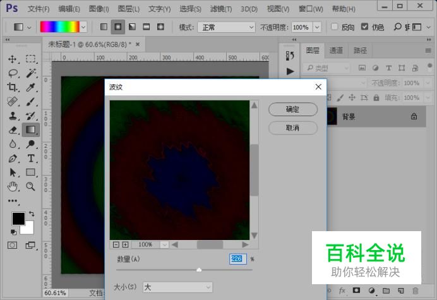Viewport: 437px width, 300px height.
Task: Reset to default foreground and background colors
Action: click(13, 232)
